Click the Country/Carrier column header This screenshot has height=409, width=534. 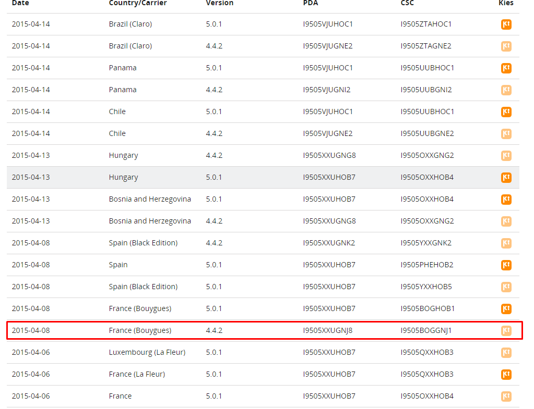138,3
